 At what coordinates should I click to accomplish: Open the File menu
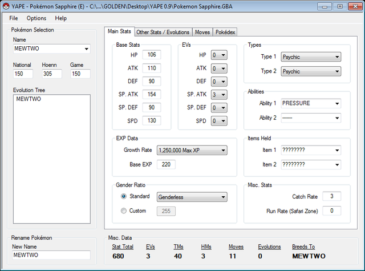click(14, 18)
